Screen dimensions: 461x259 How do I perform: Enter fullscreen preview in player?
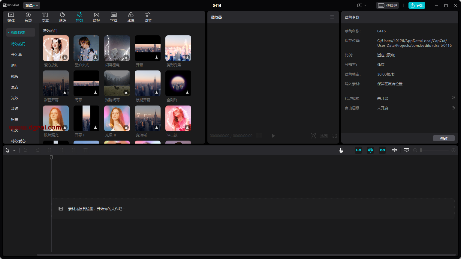[x=335, y=136]
